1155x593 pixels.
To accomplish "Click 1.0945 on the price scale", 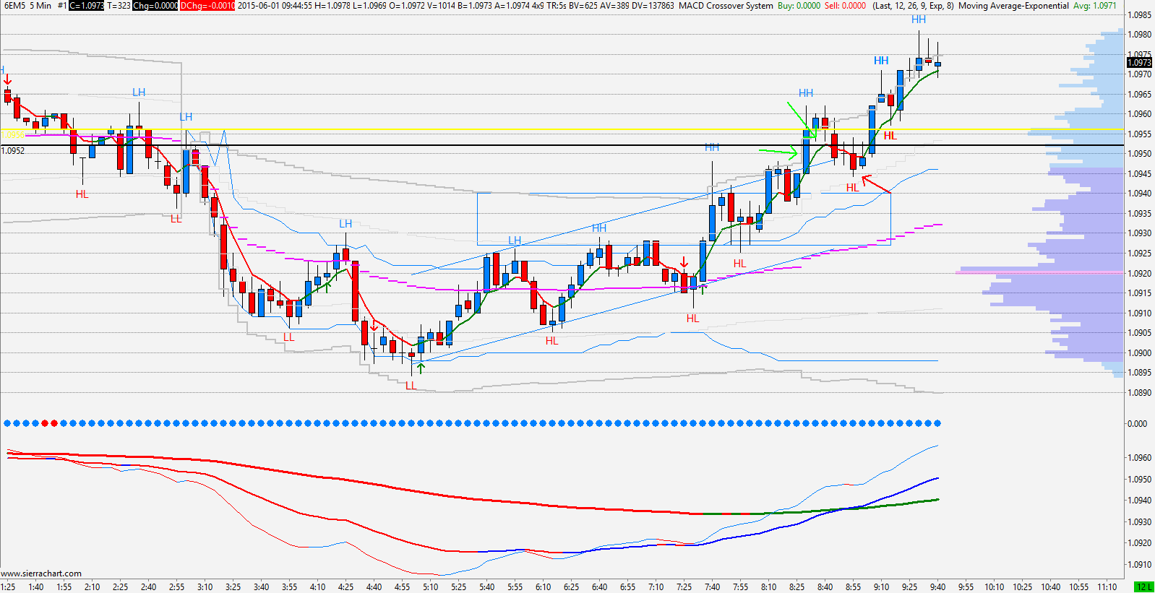I will pyautogui.click(x=1140, y=174).
